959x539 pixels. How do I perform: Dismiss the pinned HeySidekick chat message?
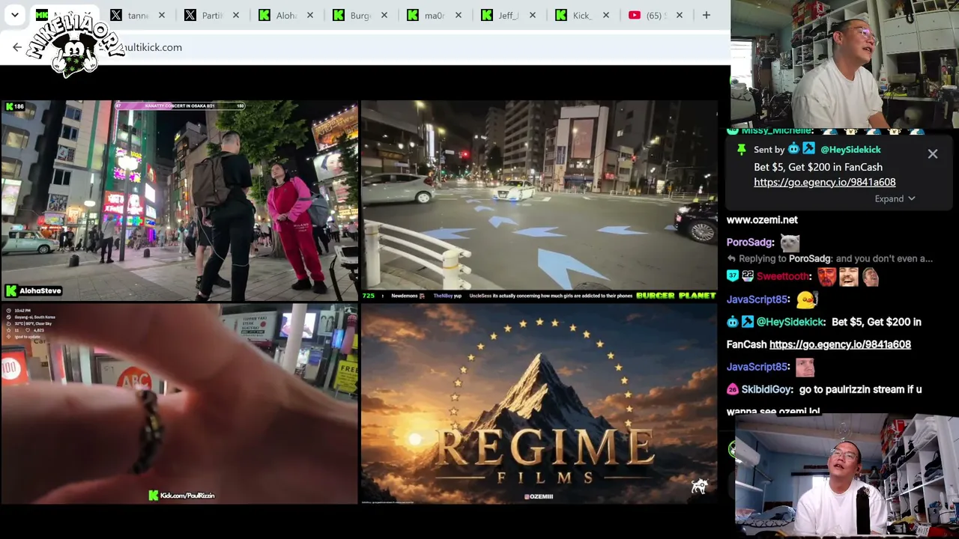point(933,153)
